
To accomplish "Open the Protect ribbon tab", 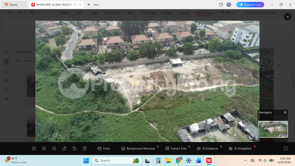I will coord(167,13).
